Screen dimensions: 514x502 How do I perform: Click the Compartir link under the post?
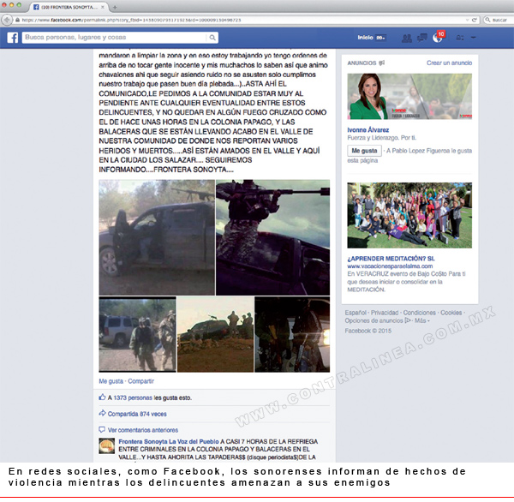(140, 381)
